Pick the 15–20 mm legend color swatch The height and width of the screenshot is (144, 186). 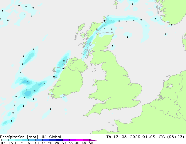45,140
